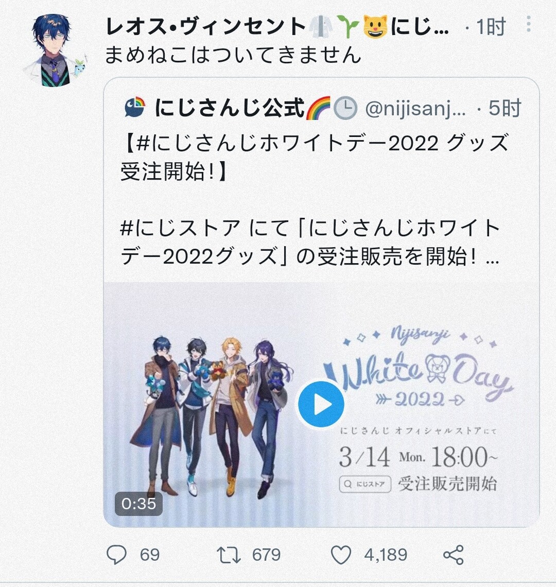
Task: Open the @nijisanj... handle link
Action: pos(415,109)
